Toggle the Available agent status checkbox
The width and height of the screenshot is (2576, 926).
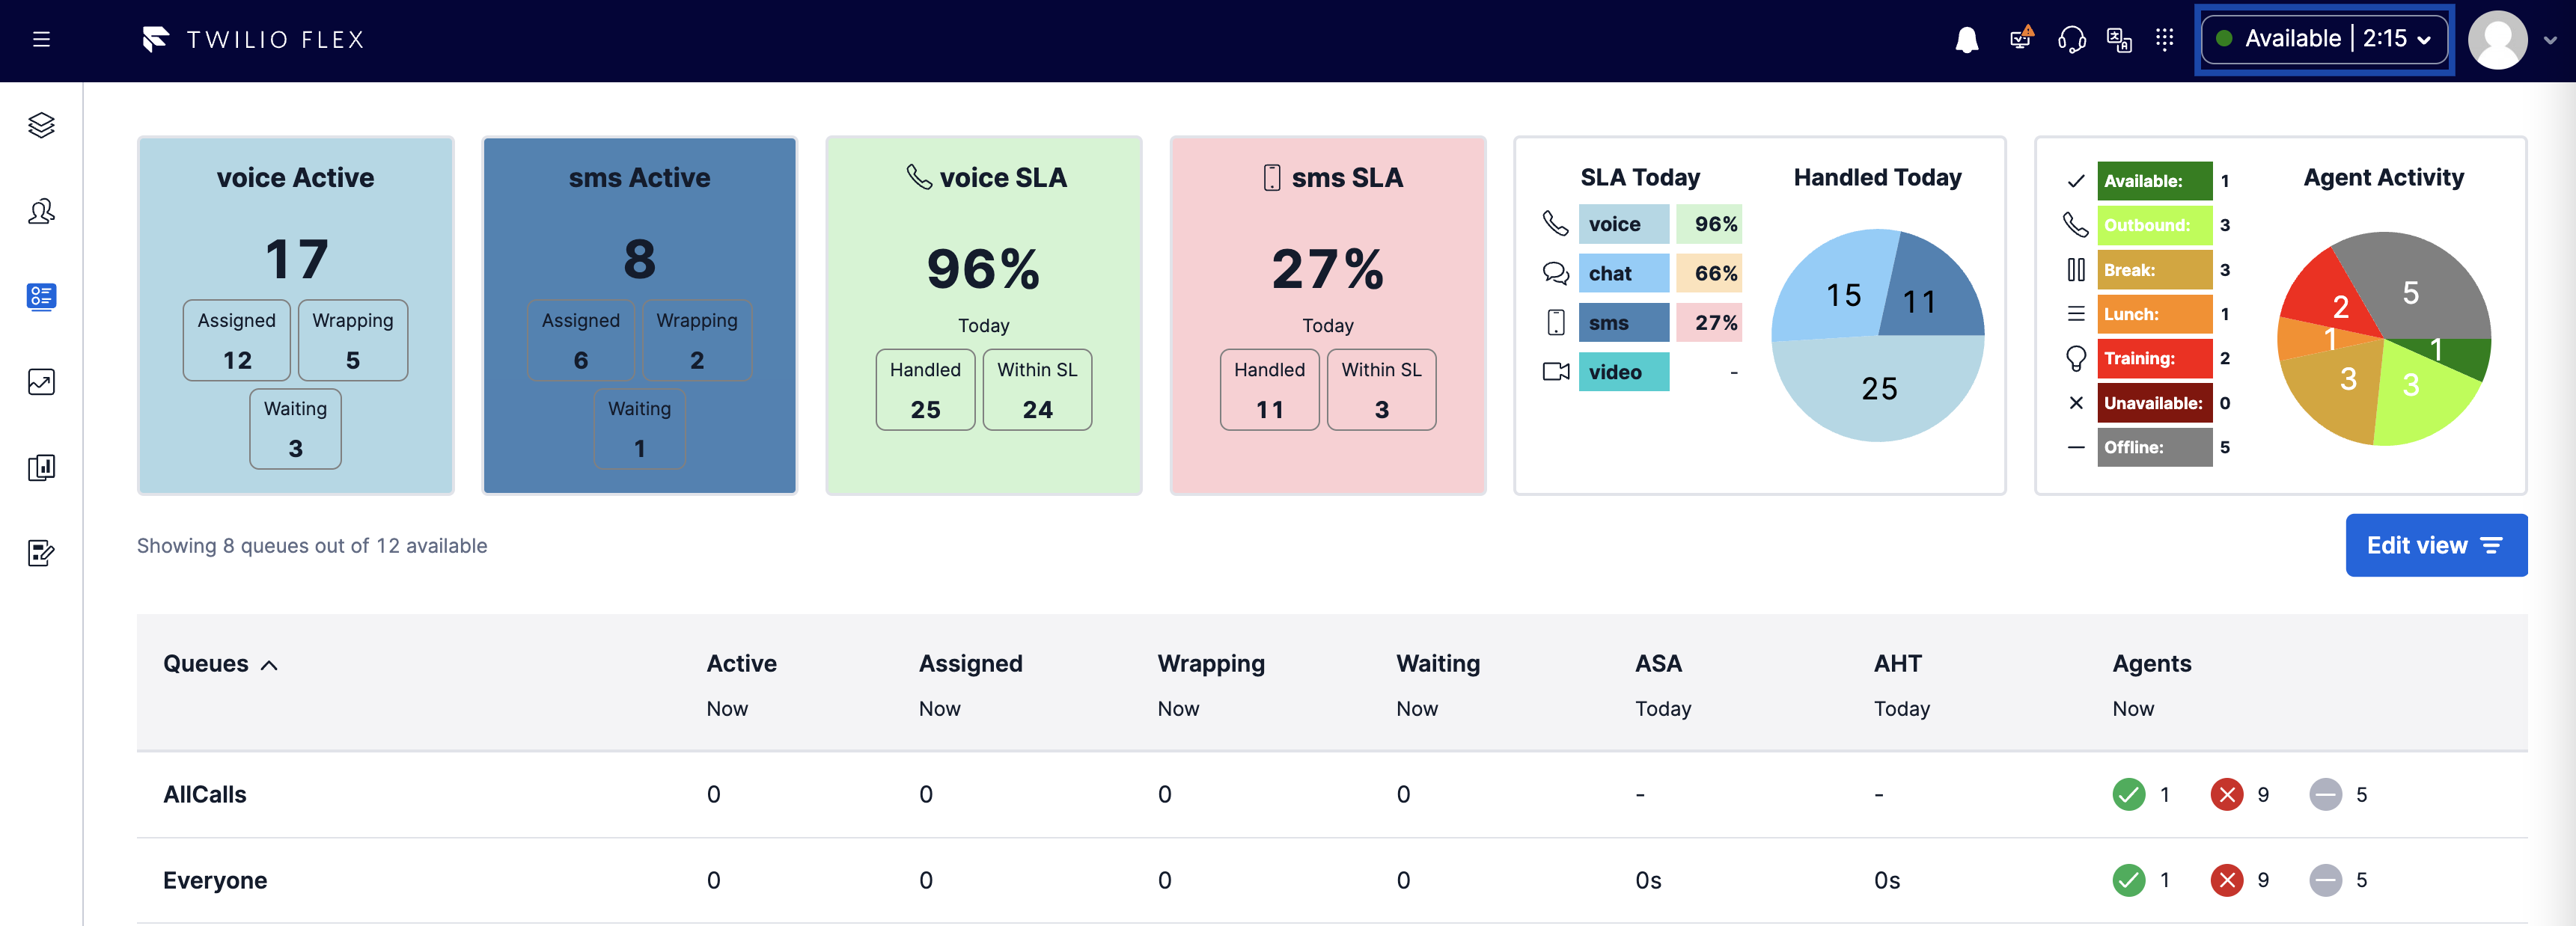[2075, 180]
